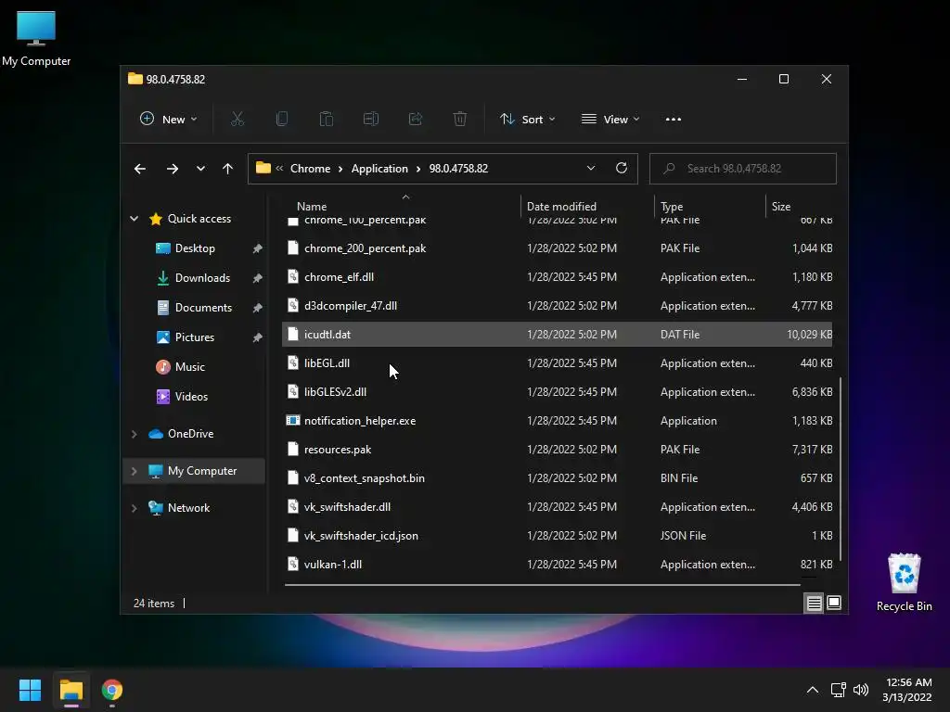The image size is (950, 712).
Task: Select My Computer desktop icon
Action: (x=36, y=37)
